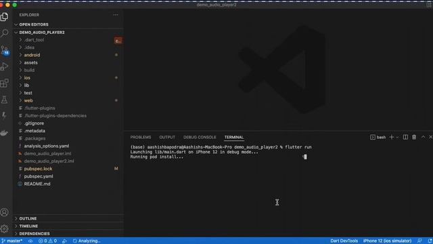Screen dimensions: 433x244
Task: Open the Extensions view
Action: [x=5, y=83]
